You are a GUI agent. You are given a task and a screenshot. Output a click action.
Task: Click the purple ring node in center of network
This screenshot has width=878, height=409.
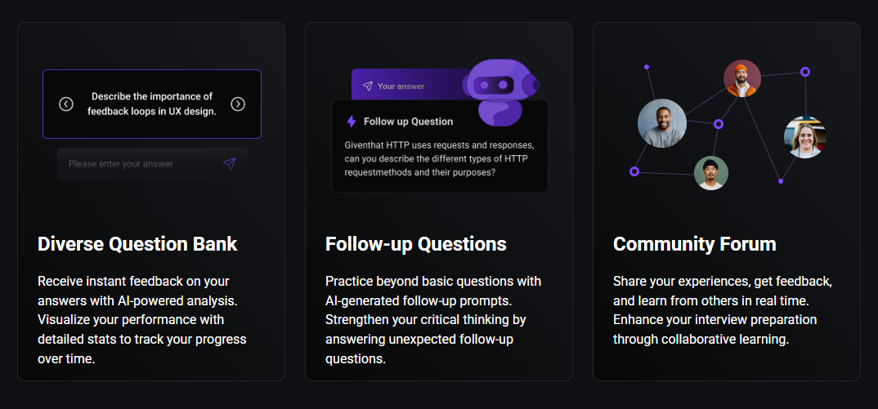[x=719, y=124]
